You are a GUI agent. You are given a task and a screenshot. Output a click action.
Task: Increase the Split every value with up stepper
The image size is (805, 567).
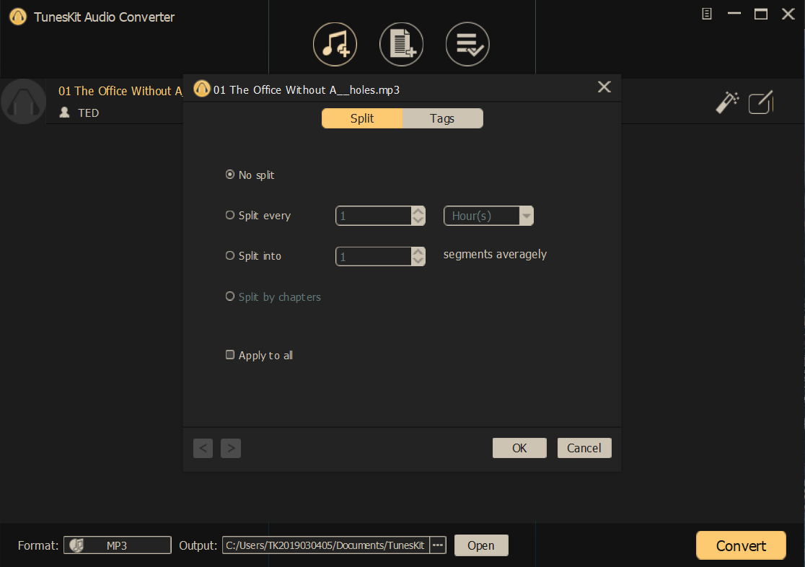point(418,211)
